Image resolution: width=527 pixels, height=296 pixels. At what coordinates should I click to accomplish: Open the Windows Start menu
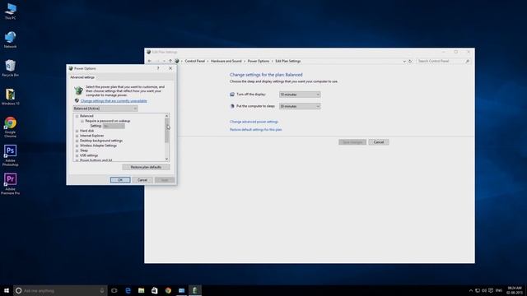[x=7, y=290]
